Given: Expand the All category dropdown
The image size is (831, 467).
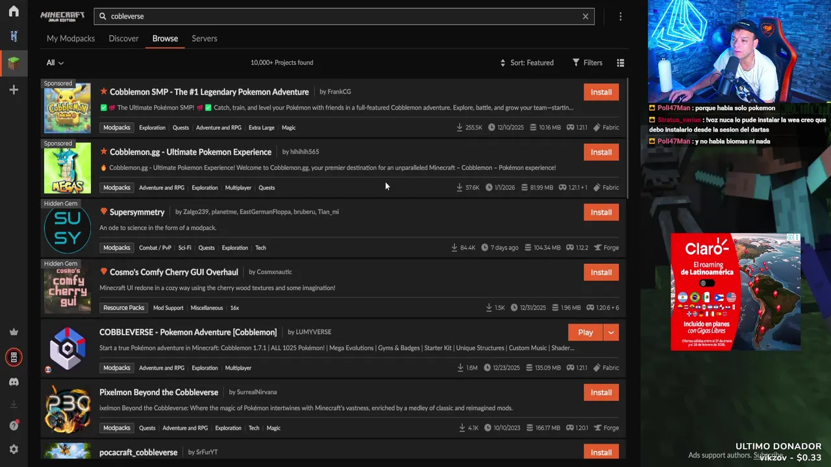Looking at the screenshot, I should pos(55,63).
